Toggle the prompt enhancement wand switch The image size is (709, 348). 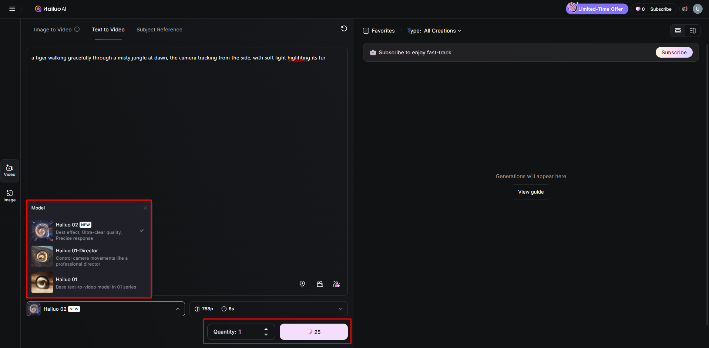[336, 284]
